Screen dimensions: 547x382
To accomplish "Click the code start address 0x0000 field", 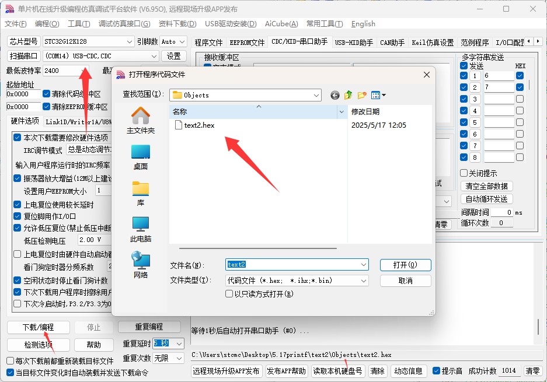I will click(23, 94).
